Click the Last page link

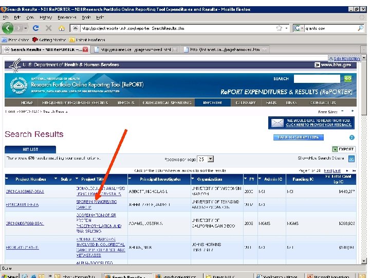point(336,170)
